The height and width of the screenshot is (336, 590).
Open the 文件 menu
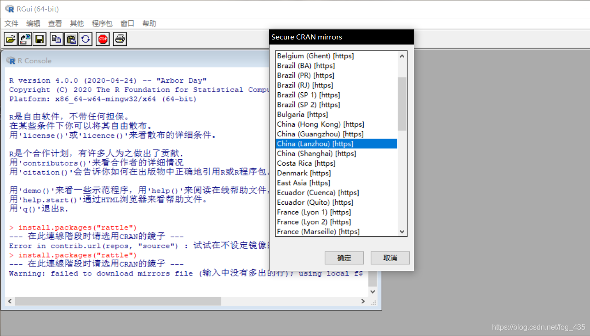(x=11, y=23)
